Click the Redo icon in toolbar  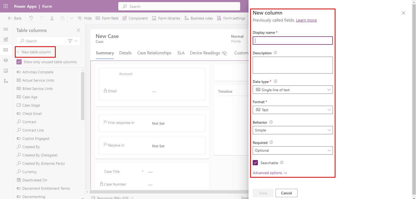click(x=41, y=18)
